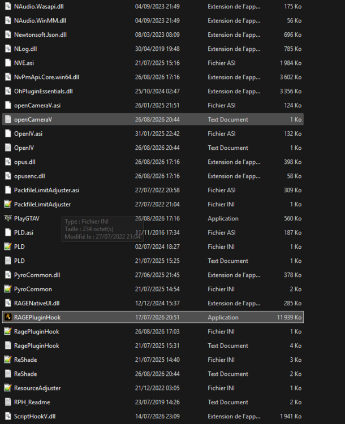Click the OpenIV.asi file icon
The height and width of the screenshot is (424, 345).
pyautogui.click(x=8, y=133)
